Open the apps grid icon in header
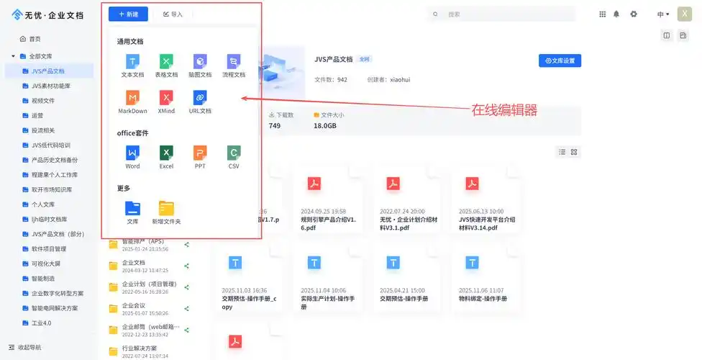702x360 pixels. pos(602,14)
